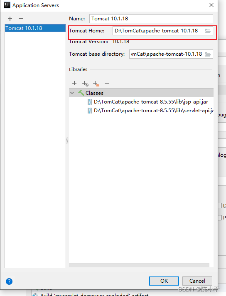Viewport: 226px width, 296px height.
Task: Browse folder for Tomcat Home path
Action: pyautogui.click(x=208, y=31)
